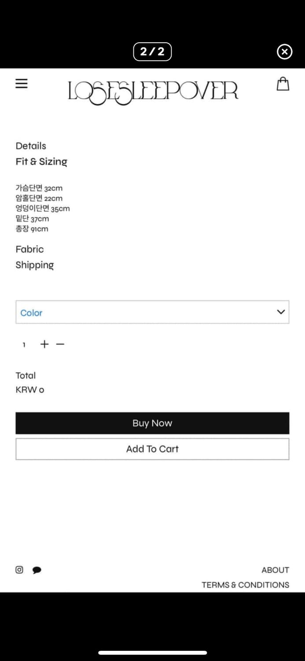The width and height of the screenshot is (305, 661).
Task: Open the Color dropdown
Action: pyautogui.click(x=152, y=312)
